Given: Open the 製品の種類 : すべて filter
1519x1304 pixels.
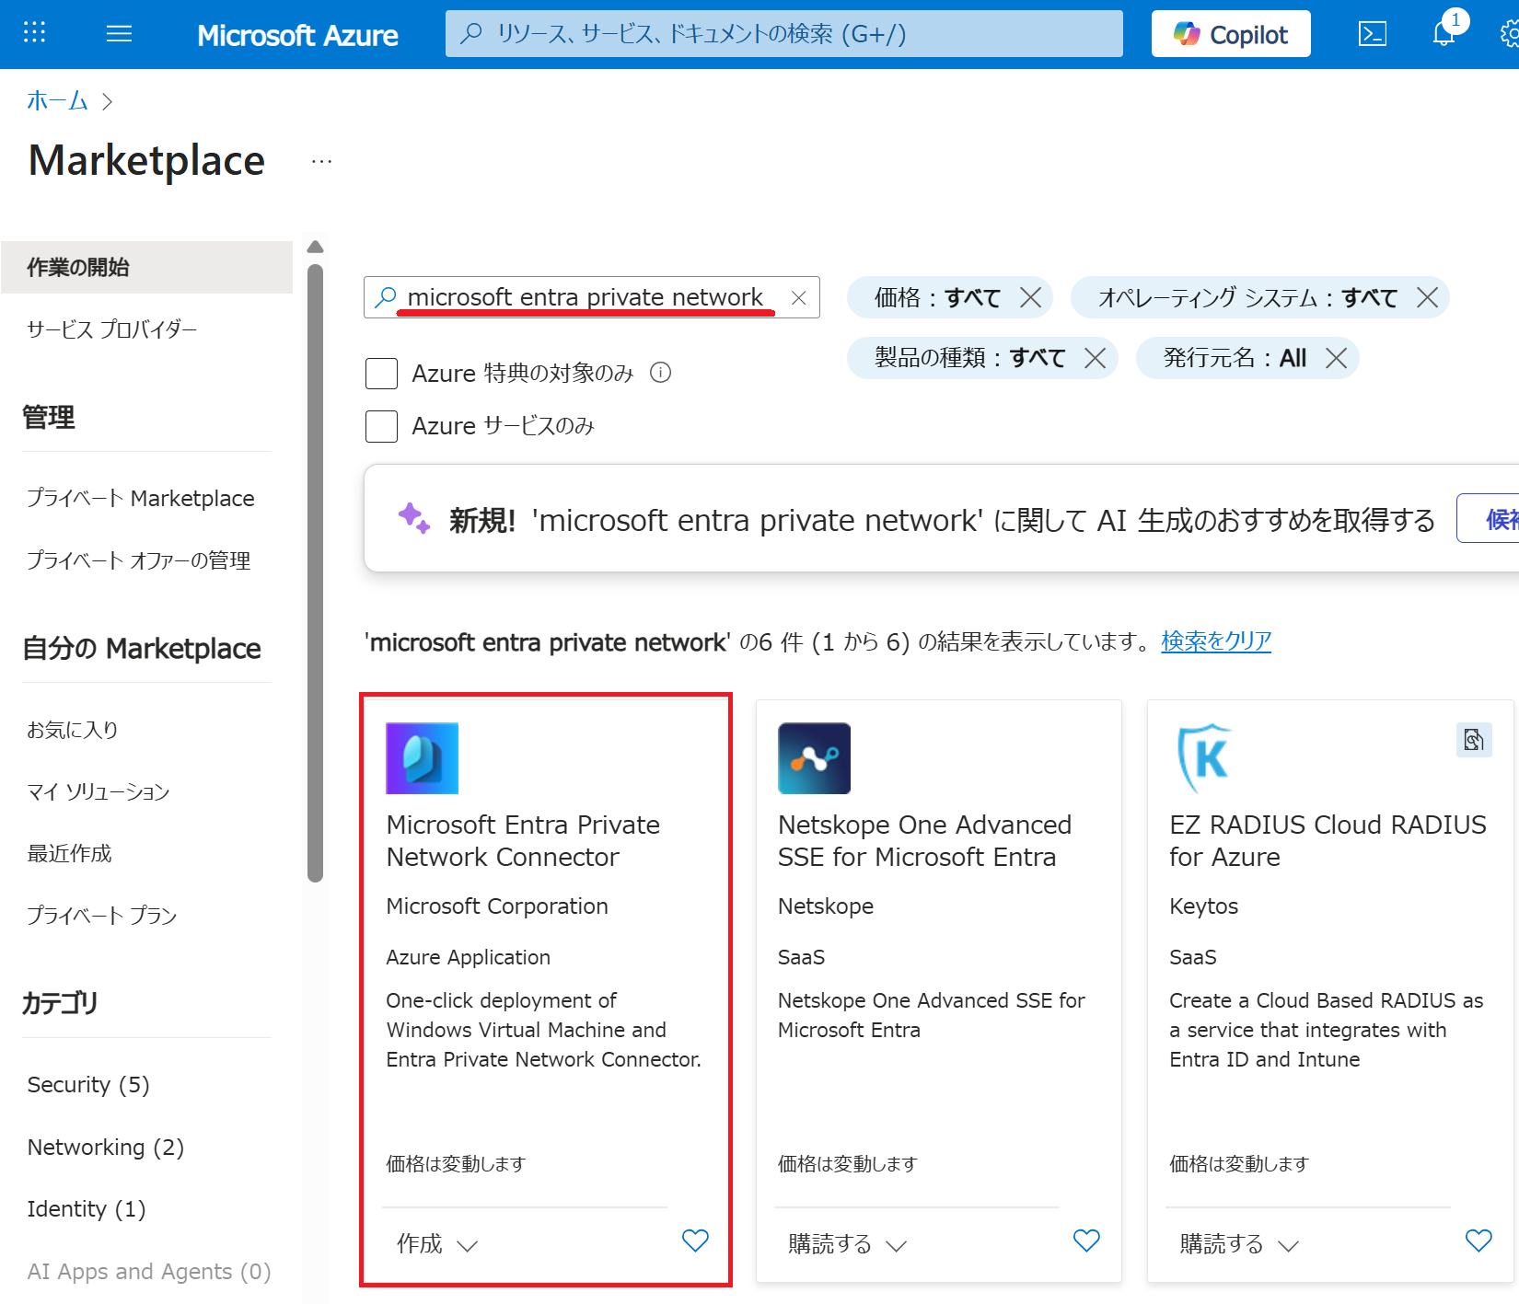Looking at the screenshot, I should tap(969, 357).
